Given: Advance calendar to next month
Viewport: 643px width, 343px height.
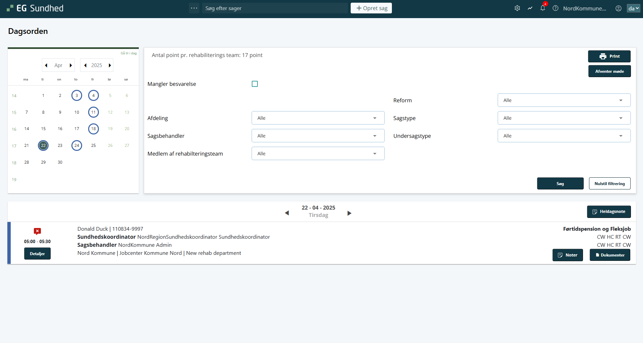Looking at the screenshot, I should click(x=71, y=65).
